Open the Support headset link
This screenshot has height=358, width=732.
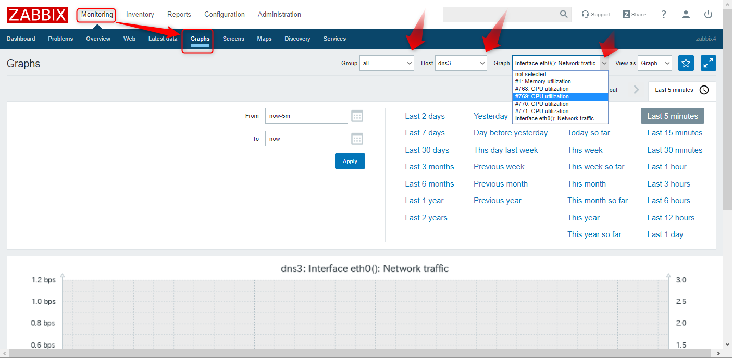point(595,15)
